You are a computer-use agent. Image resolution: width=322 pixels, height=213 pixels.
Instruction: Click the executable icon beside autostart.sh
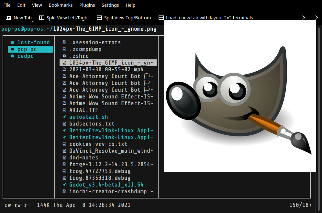coord(64,117)
